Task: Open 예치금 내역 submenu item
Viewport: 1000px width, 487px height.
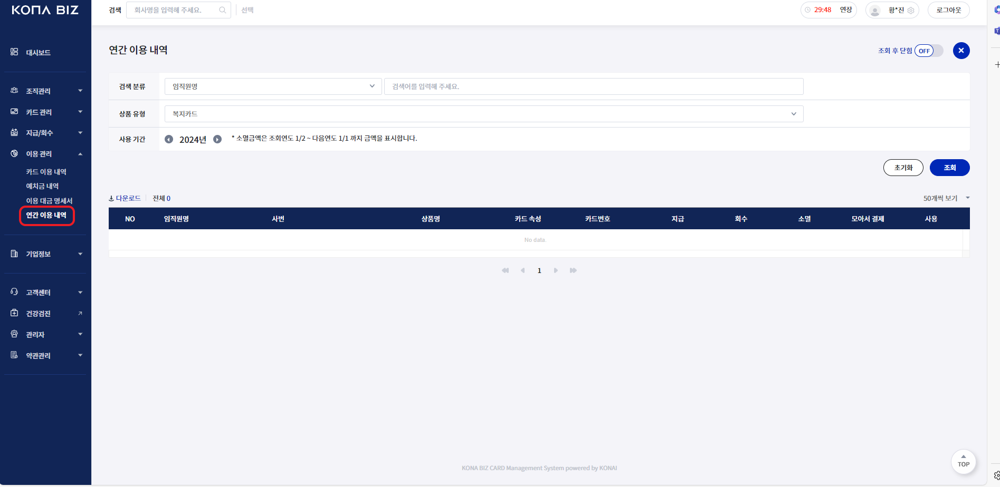Action: coord(42,186)
